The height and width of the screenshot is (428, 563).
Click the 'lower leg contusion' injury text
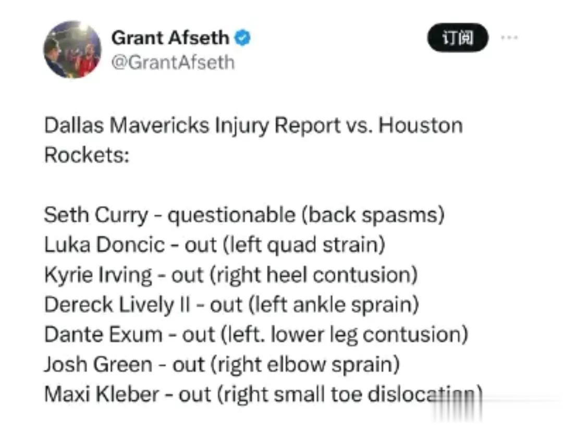pyautogui.click(x=369, y=335)
